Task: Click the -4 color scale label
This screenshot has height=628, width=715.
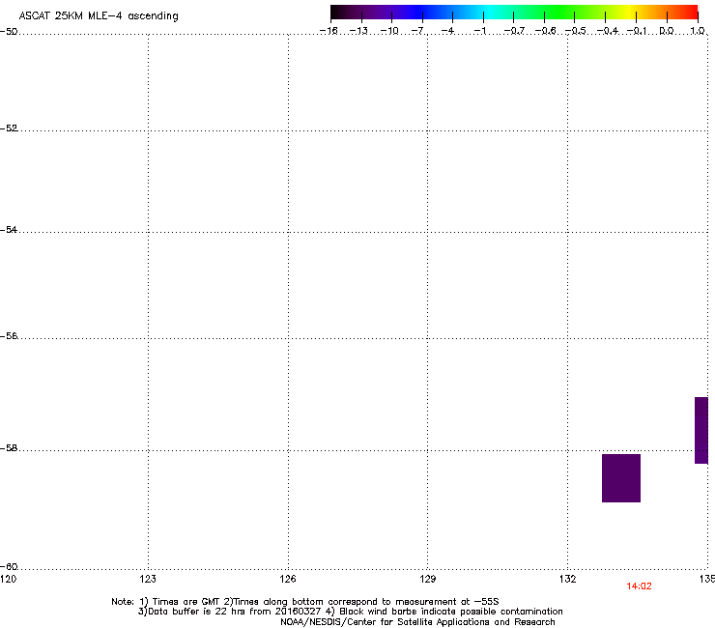Action: (447, 31)
